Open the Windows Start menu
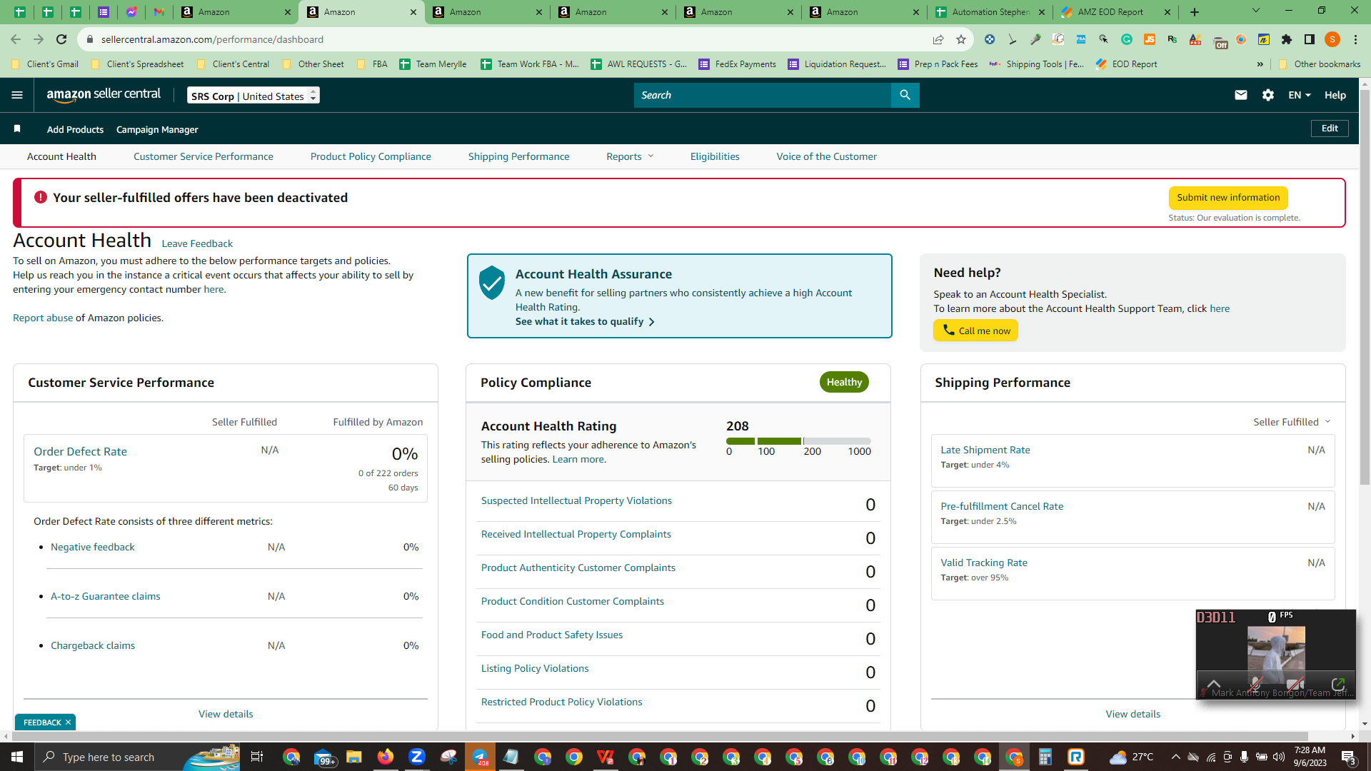The height and width of the screenshot is (771, 1371). (x=17, y=757)
